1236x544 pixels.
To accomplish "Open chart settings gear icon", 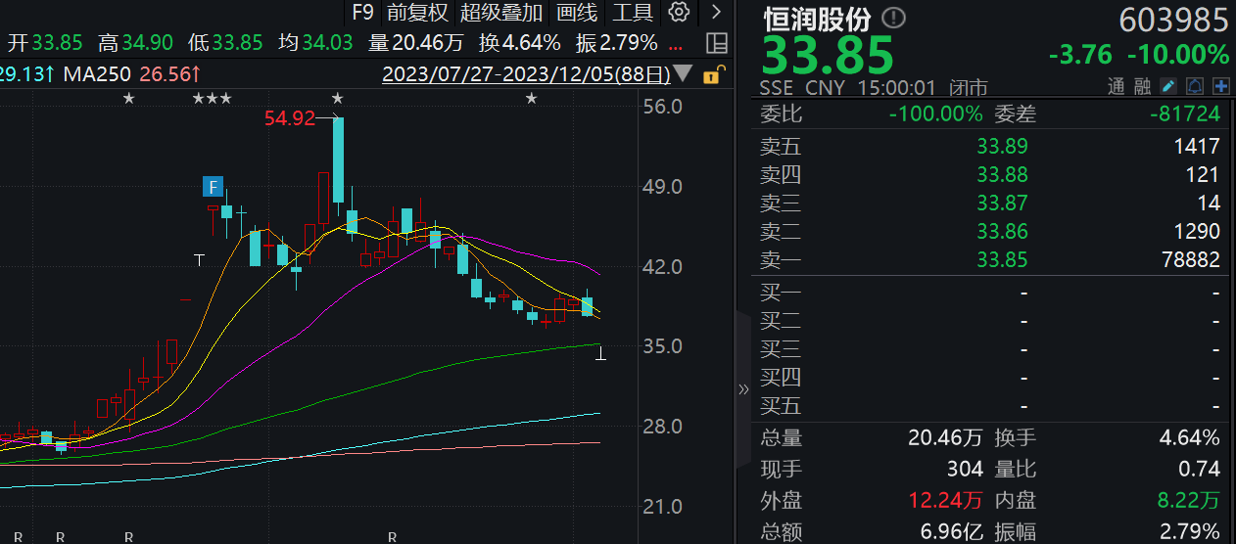I will [x=678, y=13].
